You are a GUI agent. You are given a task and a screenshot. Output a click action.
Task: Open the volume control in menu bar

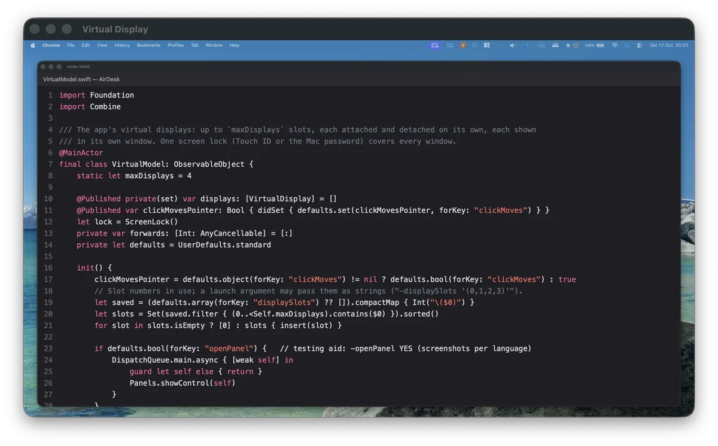click(x=512, y=45)
